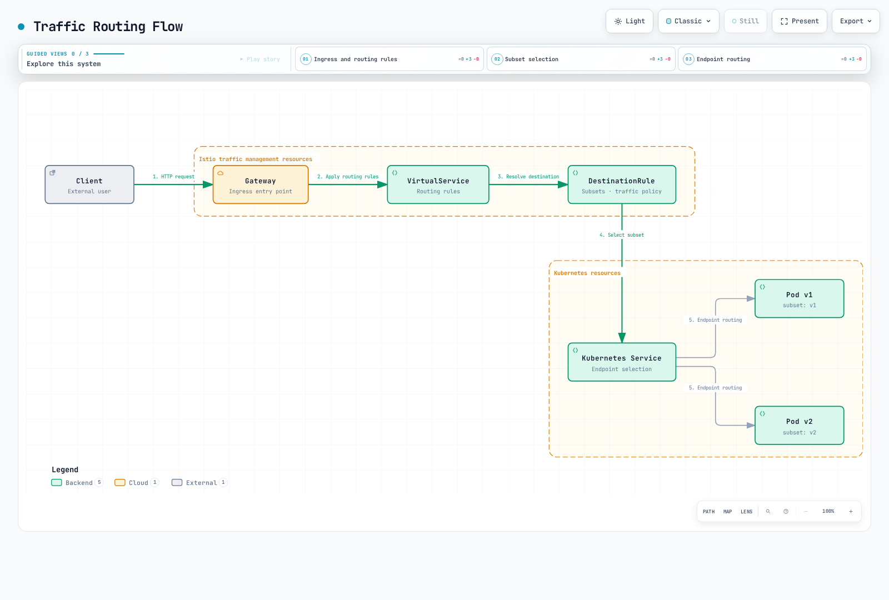The image size is (889, 600).
Task: Toggle the External legend filter
Action: [199, 483]
